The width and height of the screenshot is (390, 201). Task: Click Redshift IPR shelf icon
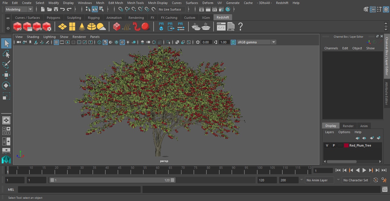37,27
